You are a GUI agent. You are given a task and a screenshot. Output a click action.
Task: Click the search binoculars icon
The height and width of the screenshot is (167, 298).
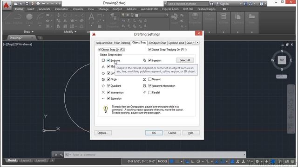(211, 4)
